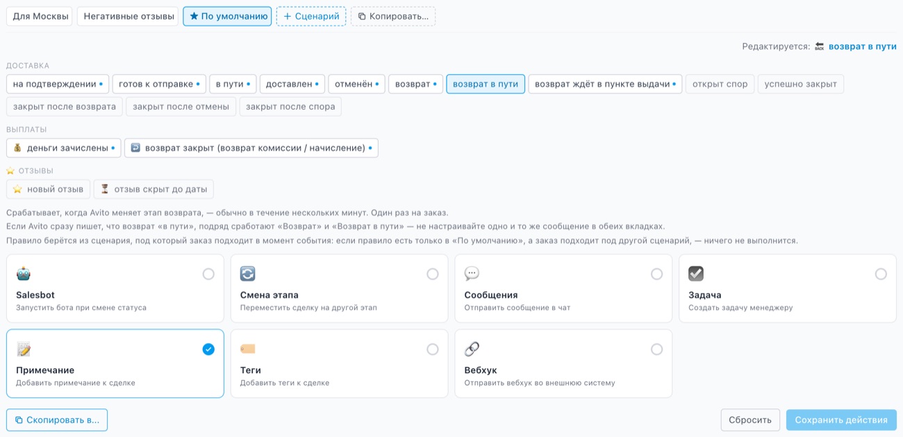Click the Смена этапа refresh icon

click(248, 274)
